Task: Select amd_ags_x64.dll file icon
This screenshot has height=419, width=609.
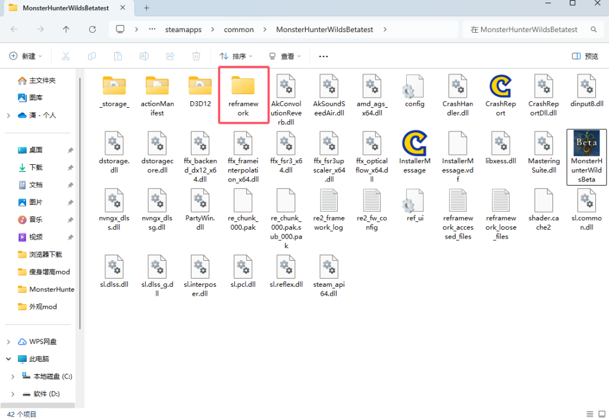Action: point(372,86)
